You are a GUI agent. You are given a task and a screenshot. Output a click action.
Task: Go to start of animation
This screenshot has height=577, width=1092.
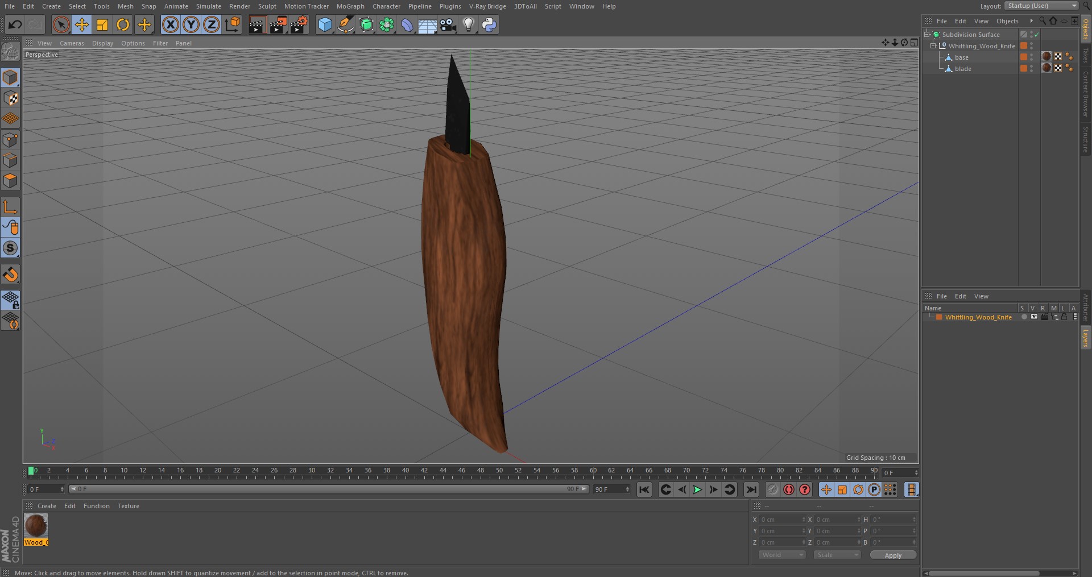pos(644,489)
